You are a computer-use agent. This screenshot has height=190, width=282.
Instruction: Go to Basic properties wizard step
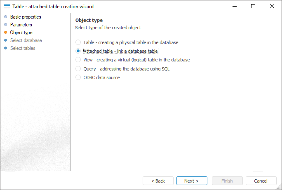click(x=26, y=17)
